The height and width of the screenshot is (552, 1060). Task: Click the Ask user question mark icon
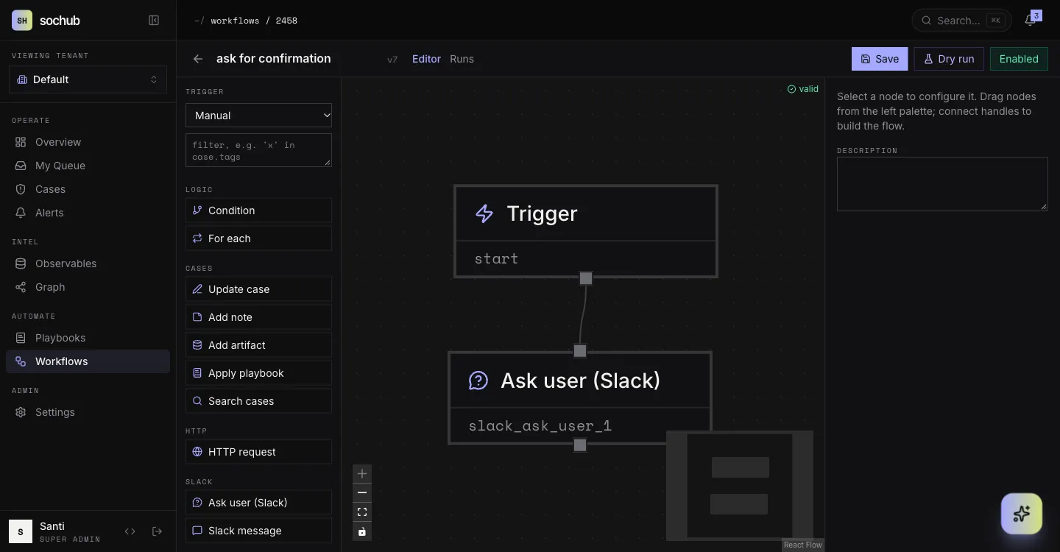(x=478, y=381)
